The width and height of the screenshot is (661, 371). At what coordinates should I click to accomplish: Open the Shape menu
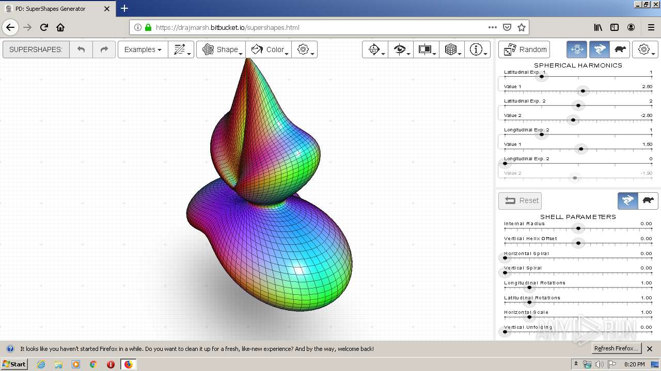(x=221, y=49)
